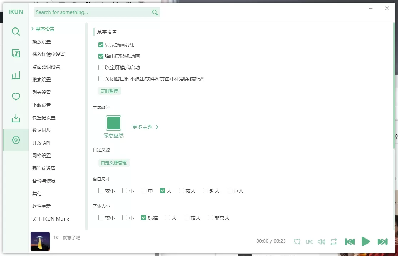The image size is (398, 256).
Task: Open the download page icon
Action: (16, 118)
